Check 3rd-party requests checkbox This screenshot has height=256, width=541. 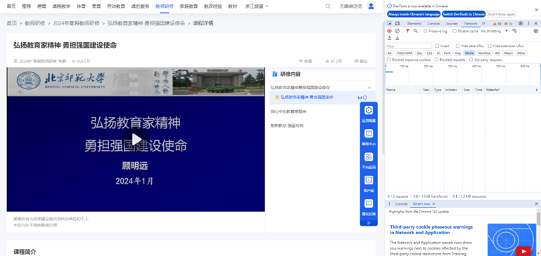click(471, 60)
